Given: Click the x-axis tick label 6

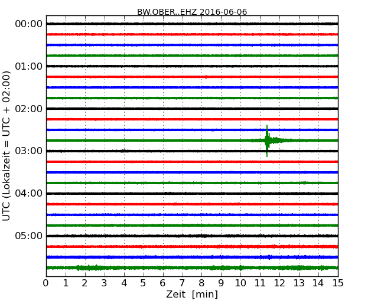Looking at the screenshot, I should point(163,283).
